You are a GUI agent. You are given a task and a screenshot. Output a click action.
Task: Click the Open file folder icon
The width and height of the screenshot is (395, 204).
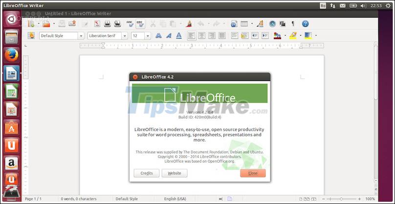point(46,23)
